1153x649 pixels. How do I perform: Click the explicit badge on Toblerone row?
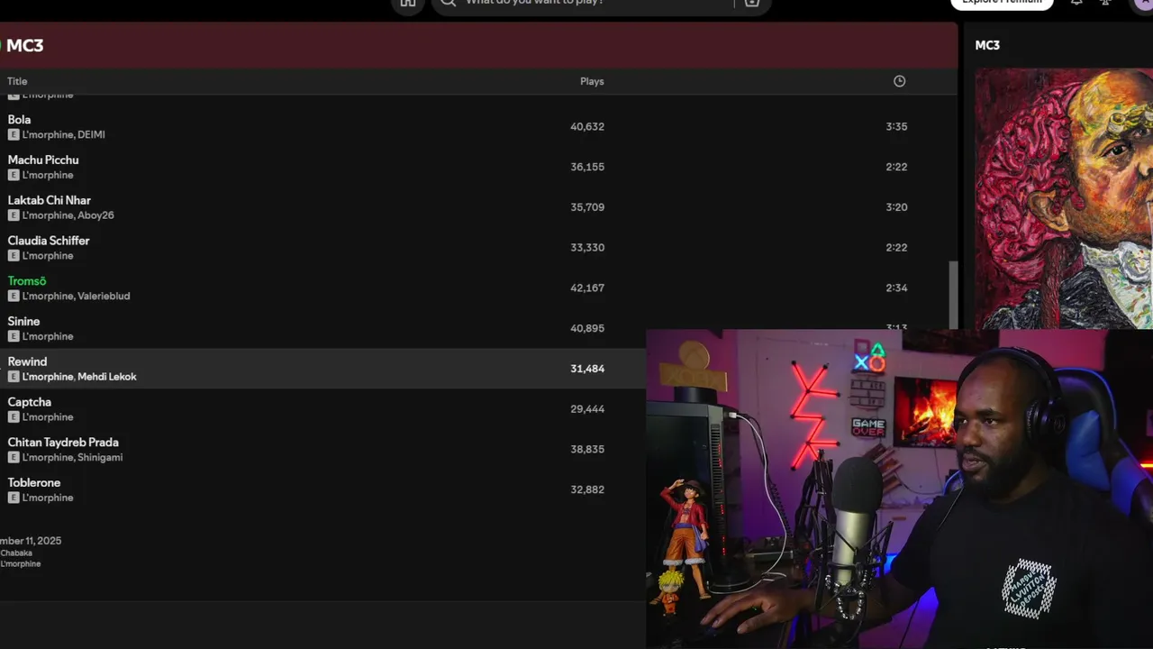point(14,498)
